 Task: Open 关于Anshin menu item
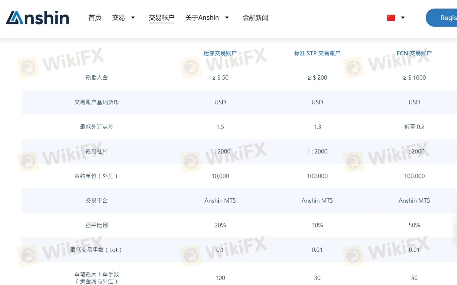(x=202, y=18)
